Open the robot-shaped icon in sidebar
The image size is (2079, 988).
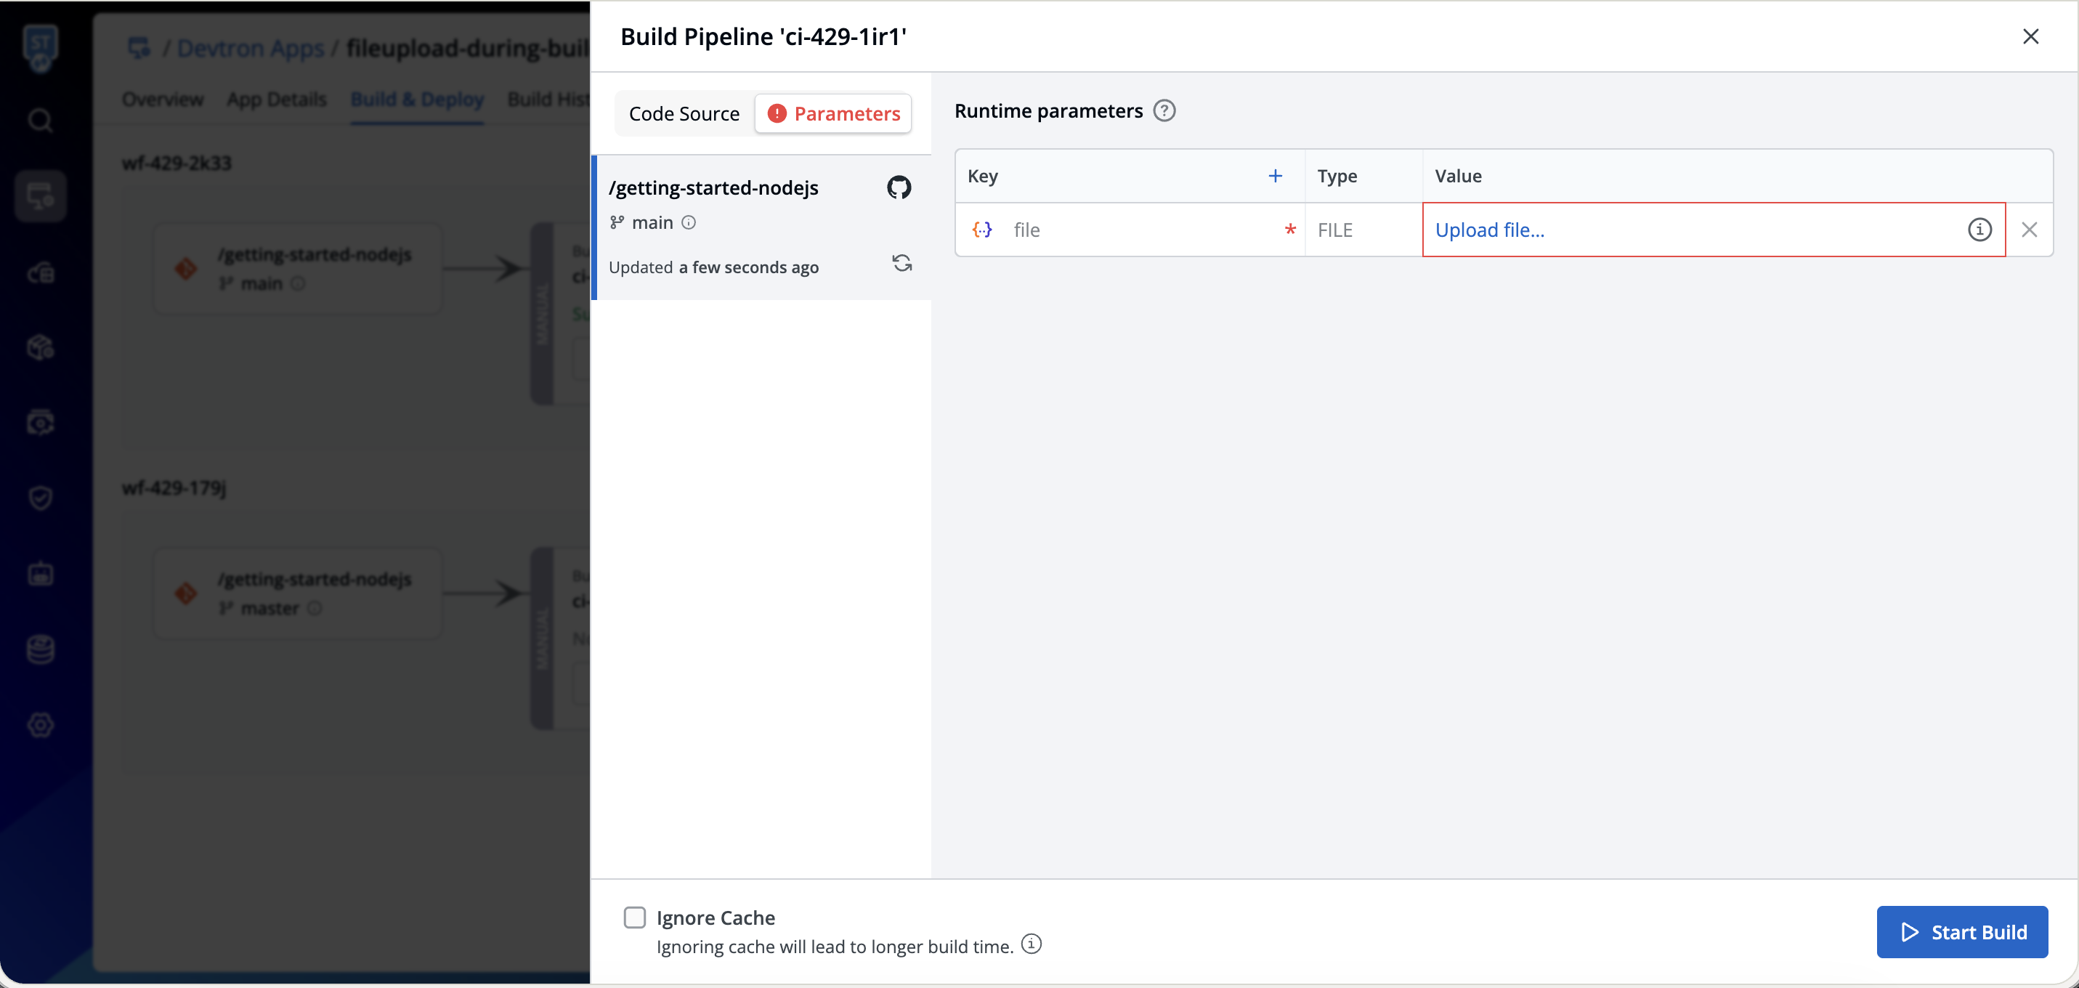coord(41,574)
